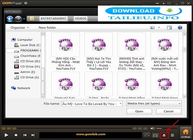Open the playlist menu icon
The image size is (193, 140).
[x=172, y=135]
